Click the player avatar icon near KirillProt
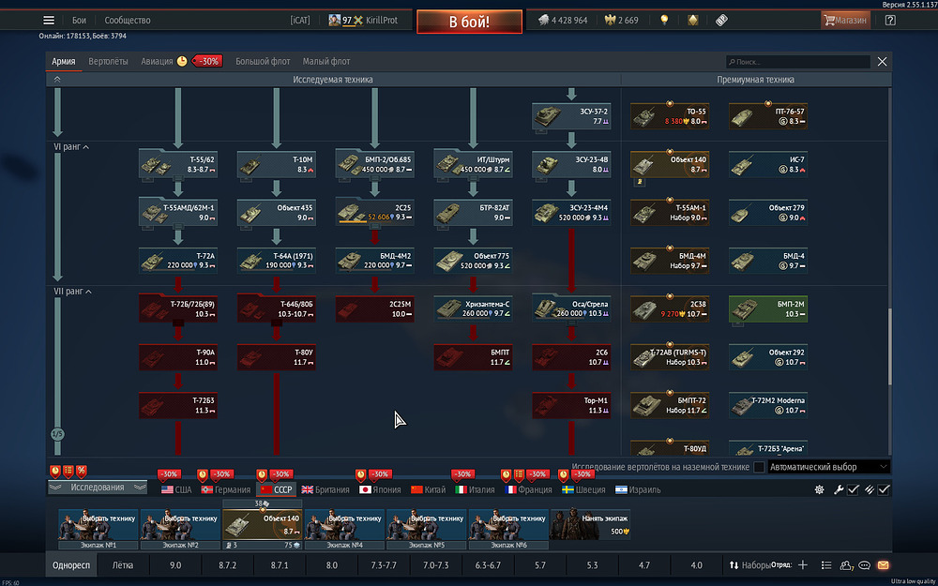The image size is (938, 586). (335, 21)
